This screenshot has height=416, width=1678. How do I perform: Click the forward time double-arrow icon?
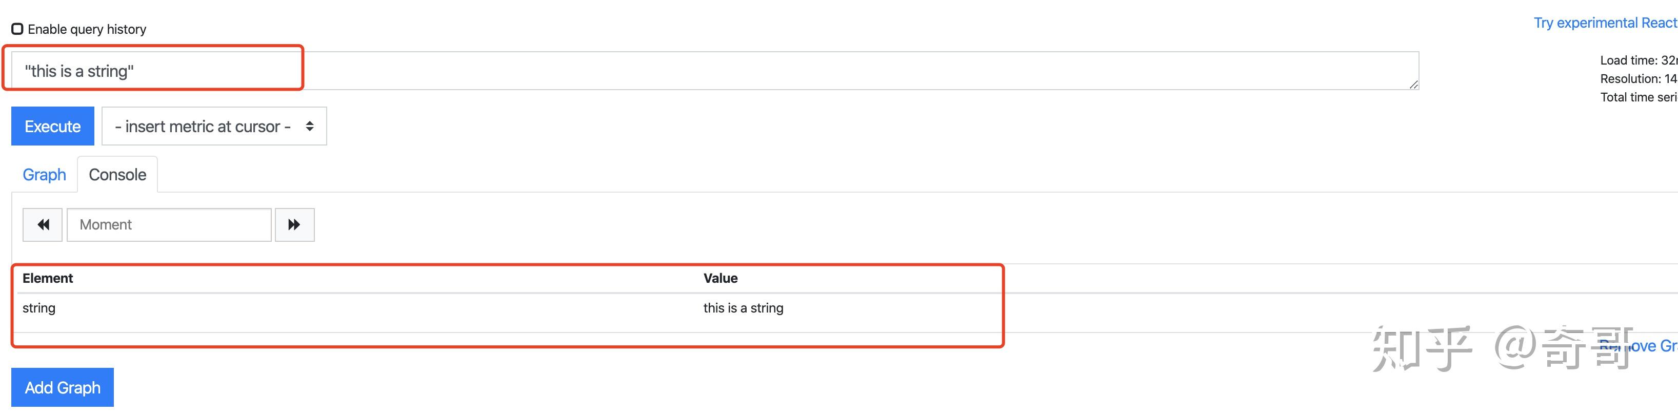pos(294,224)
